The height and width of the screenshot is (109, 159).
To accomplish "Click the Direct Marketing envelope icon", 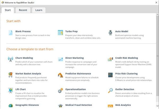I will [x=60, y=59].
